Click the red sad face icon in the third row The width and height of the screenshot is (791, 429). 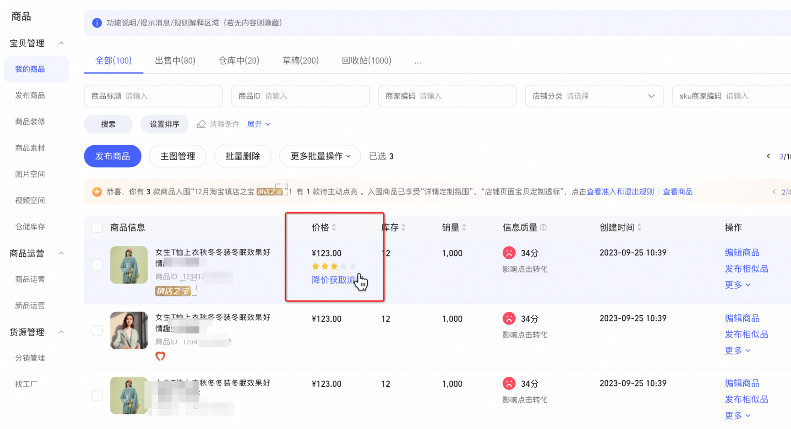509,383
